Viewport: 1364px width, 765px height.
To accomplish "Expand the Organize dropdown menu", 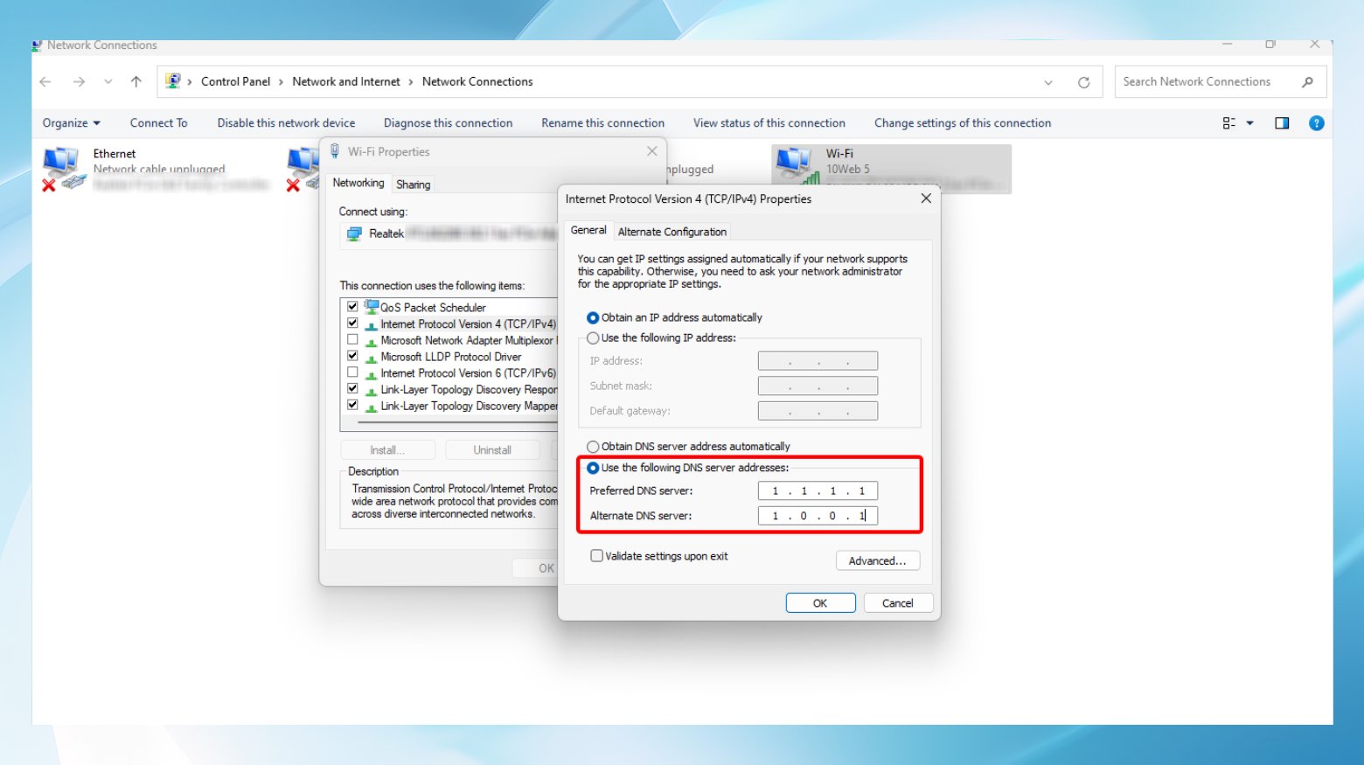I will pos(72,123).
